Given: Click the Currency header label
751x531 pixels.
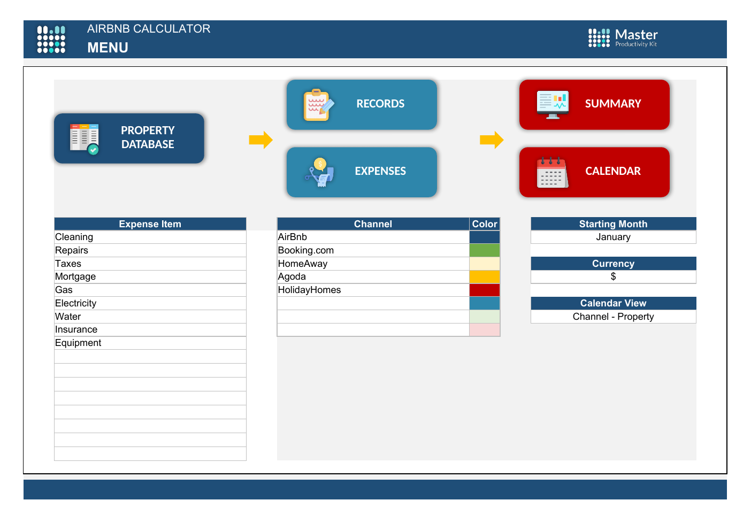Looking at the screenshot, I should click(614, 264).
